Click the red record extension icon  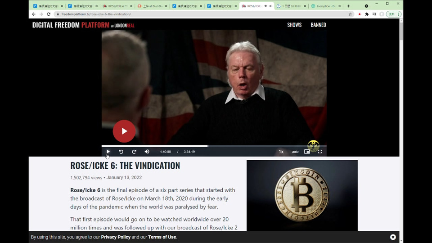click(359, 14)
